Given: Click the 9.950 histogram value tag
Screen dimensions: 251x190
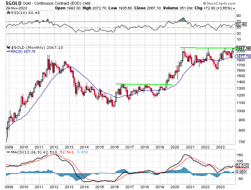Looking at the screenshot, I should tap(240, 172).
